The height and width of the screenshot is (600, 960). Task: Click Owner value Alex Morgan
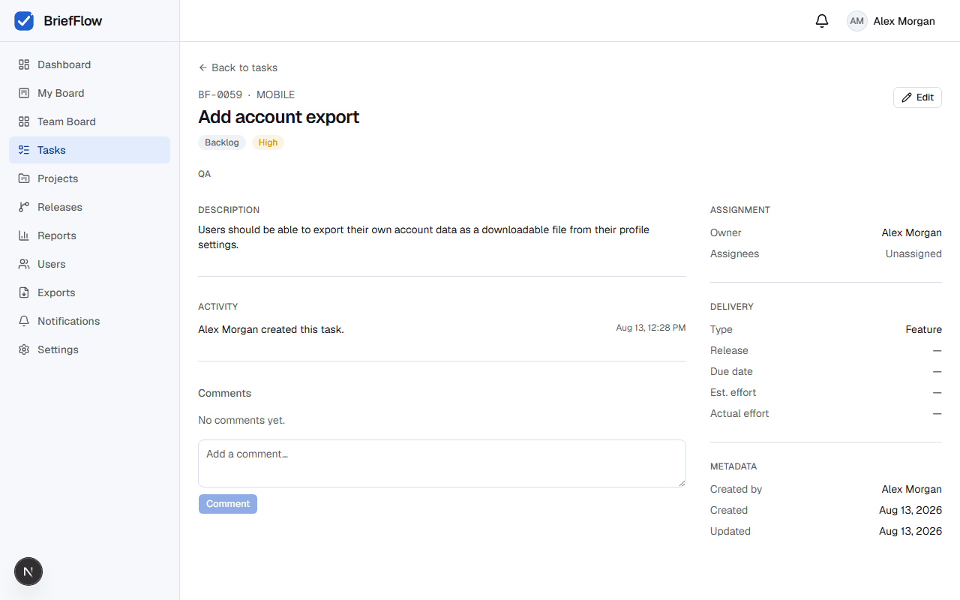tap(912, 232)
